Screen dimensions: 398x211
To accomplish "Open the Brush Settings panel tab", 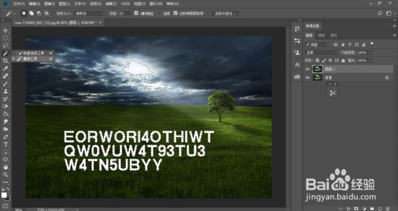I will point(312,26).
